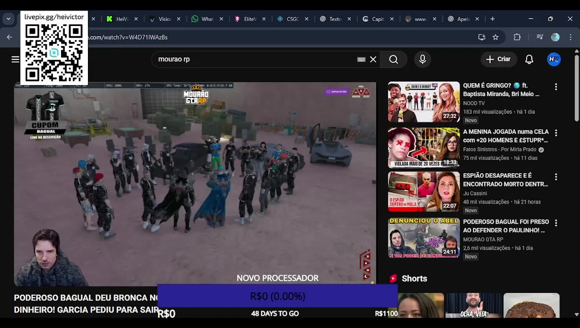This screenshot has height=328, width=580.
Task: Close the Capit tab
Action: click(x=392, y=19)
